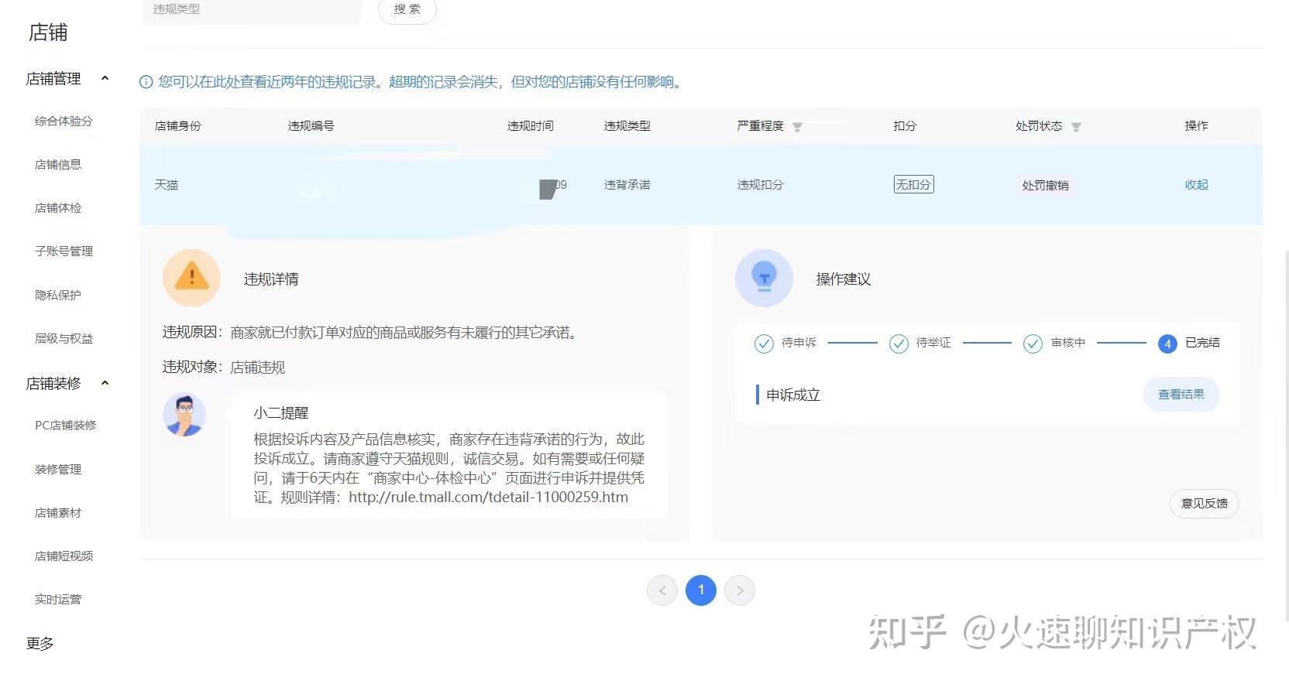Go to 店铺体检 in the sidebar
The height and width of the screenshot is (684, 1289).
58,208
